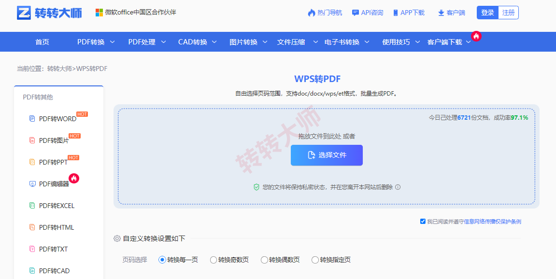Click the red flame badge on PDF编辑器

tap(74, 178)
